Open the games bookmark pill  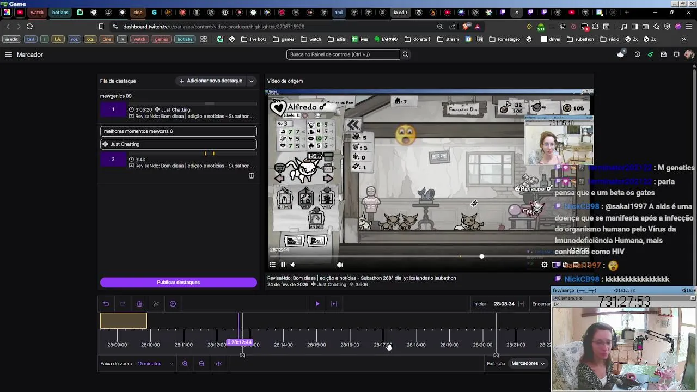161,39
